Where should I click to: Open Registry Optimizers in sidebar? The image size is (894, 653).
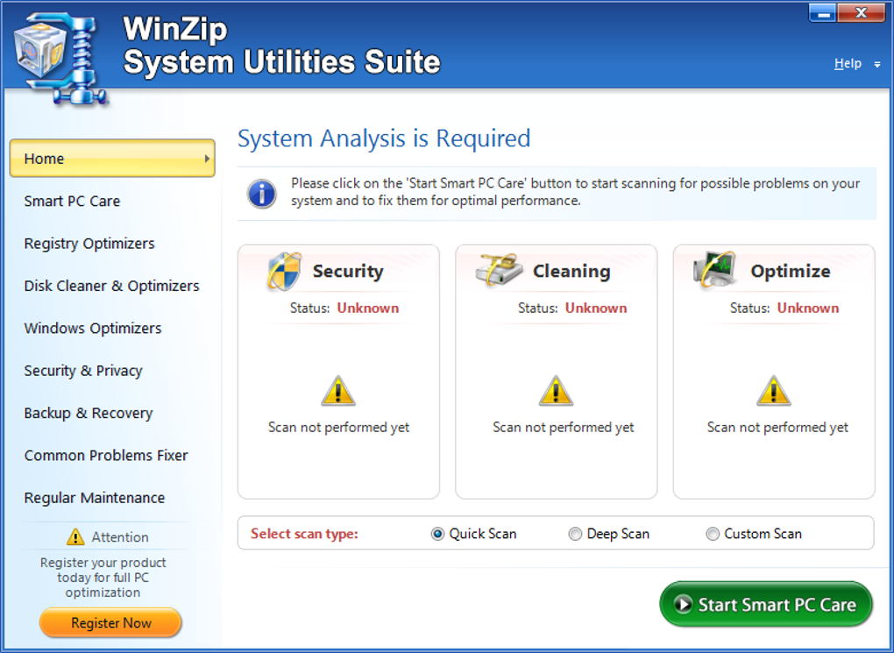(89, 244)
